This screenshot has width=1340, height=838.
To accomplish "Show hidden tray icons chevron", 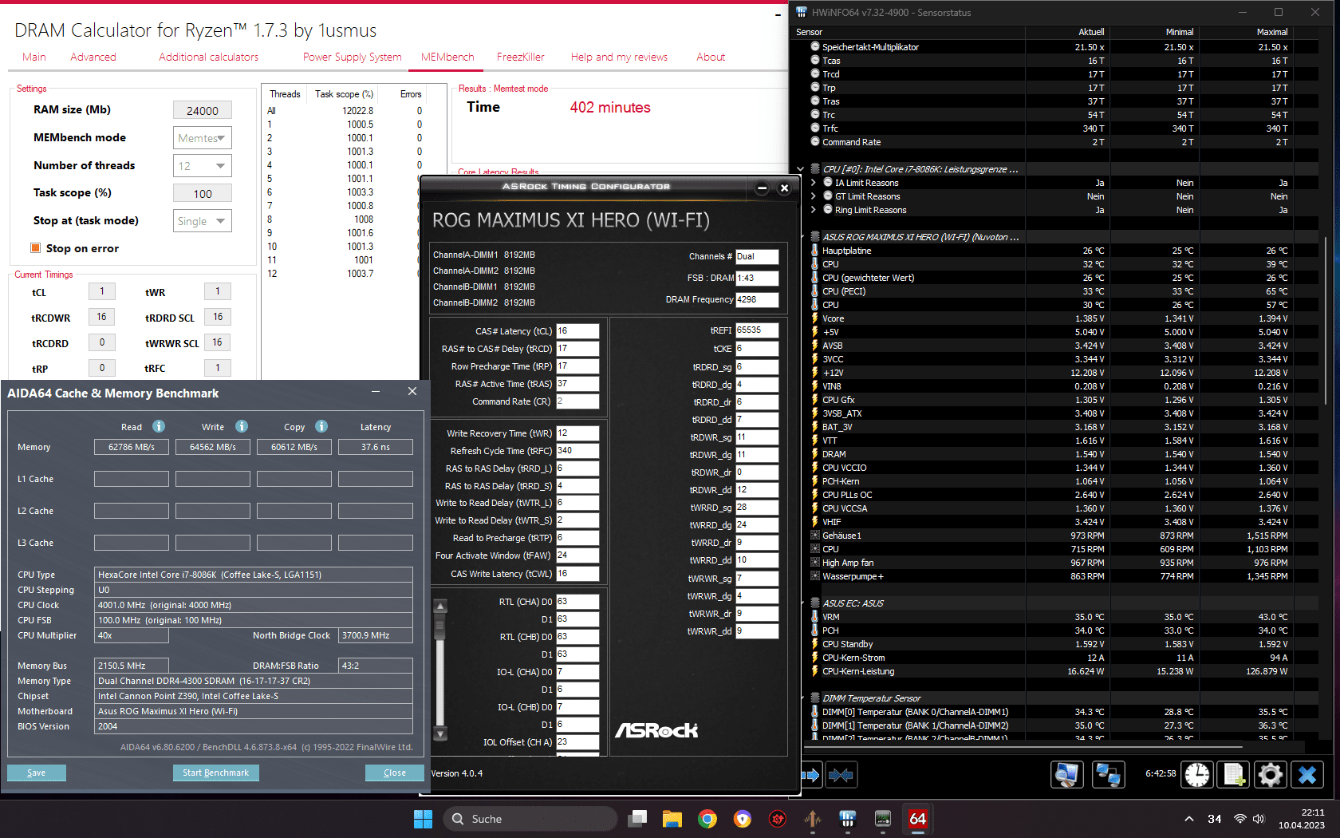I will 1188,819.
